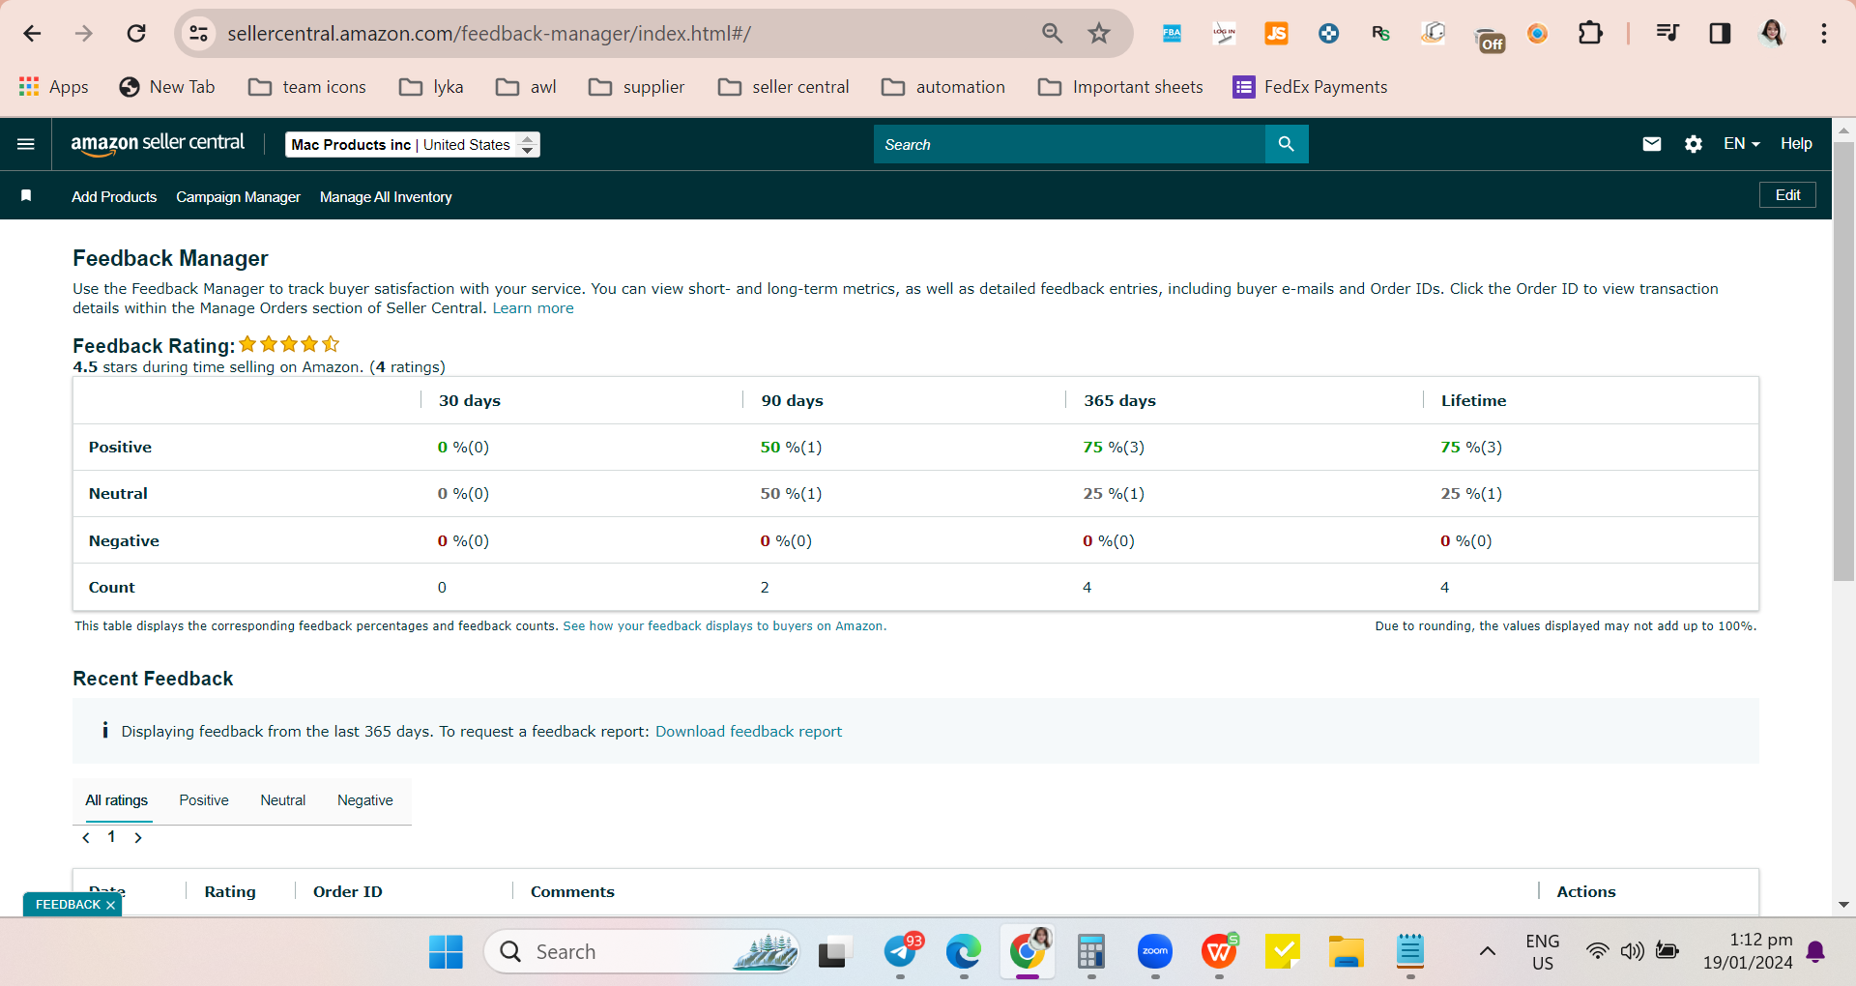Open Seller Central settings gear
This screenshot has height=986, width=1856.
1694,144
